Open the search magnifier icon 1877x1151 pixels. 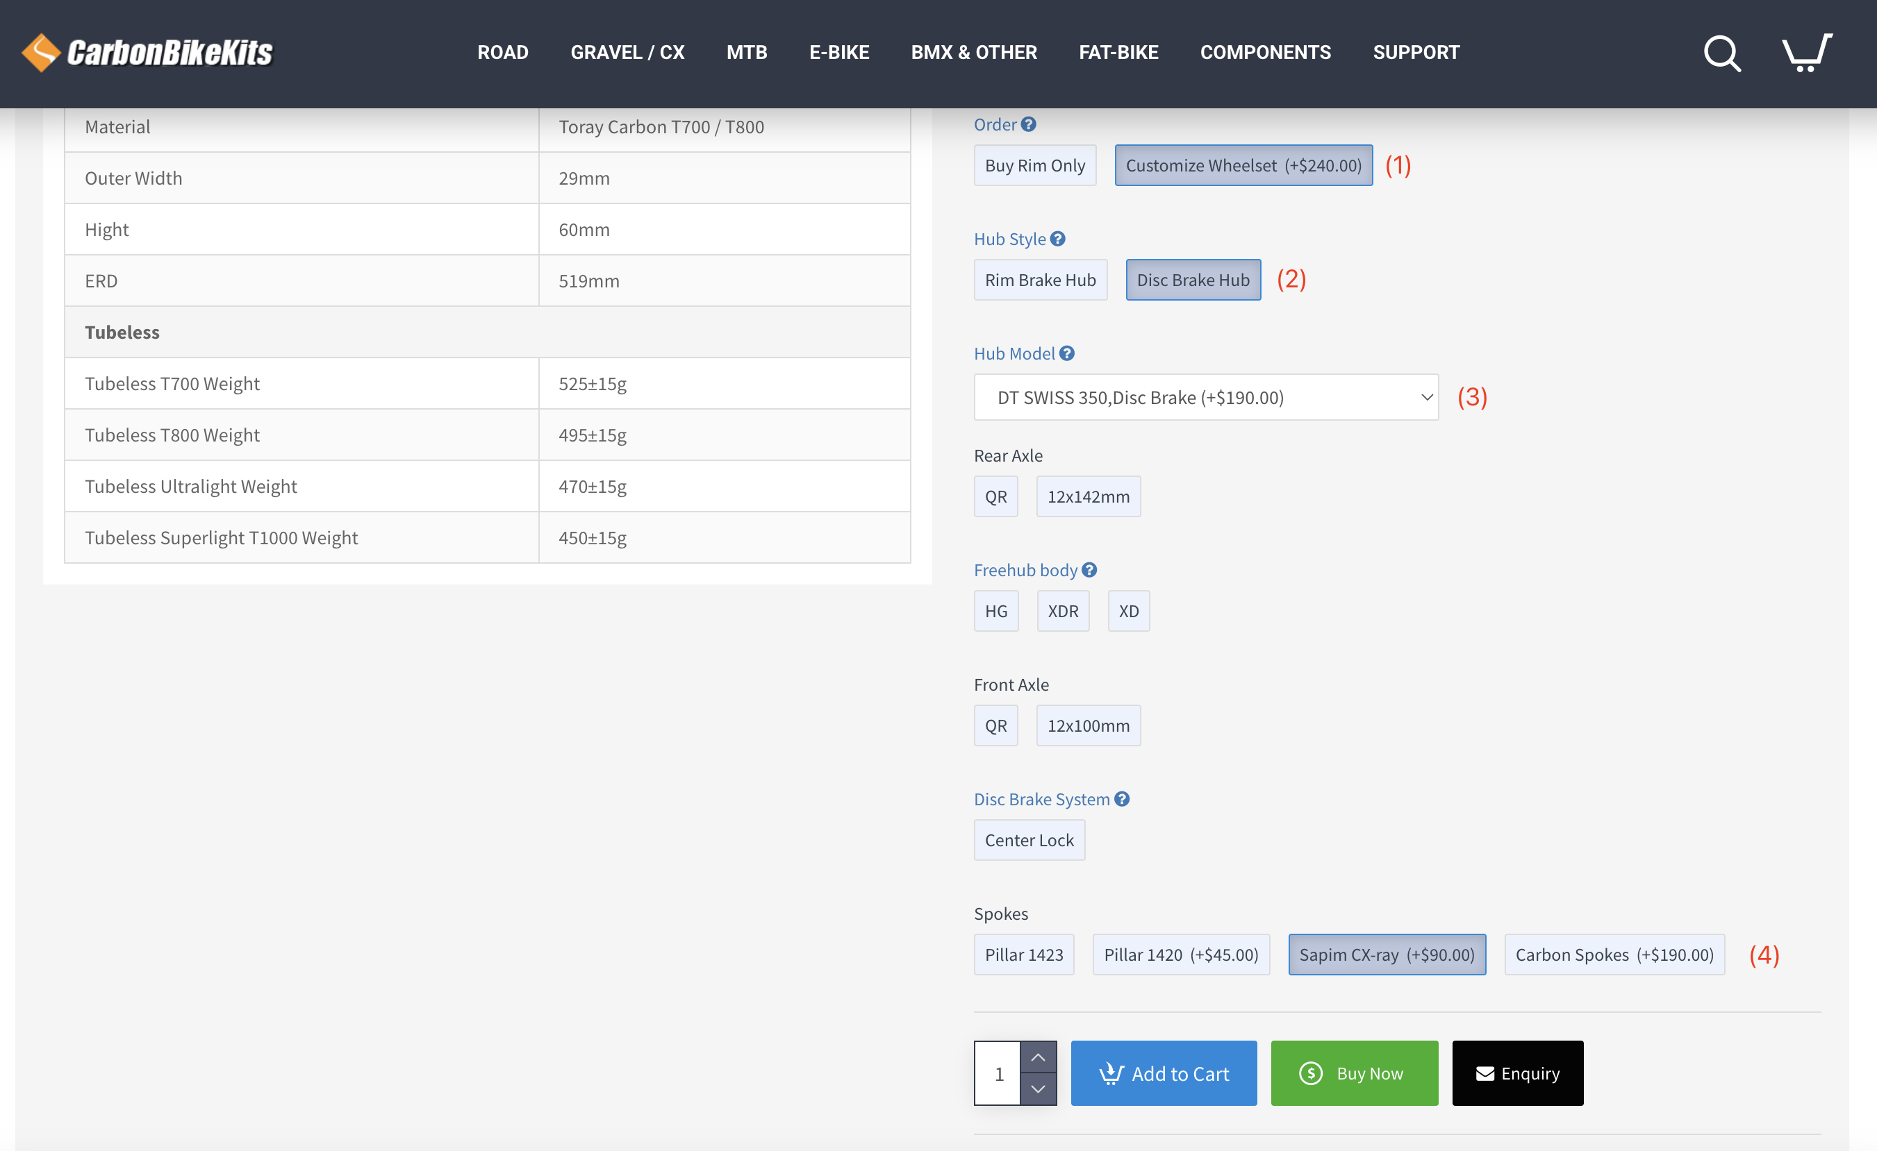[1721, 53]
